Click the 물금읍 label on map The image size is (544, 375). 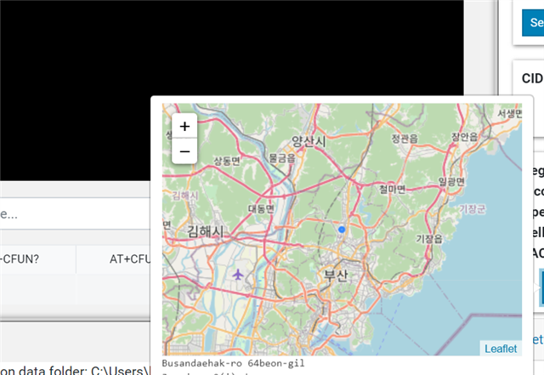coord(282,158)
